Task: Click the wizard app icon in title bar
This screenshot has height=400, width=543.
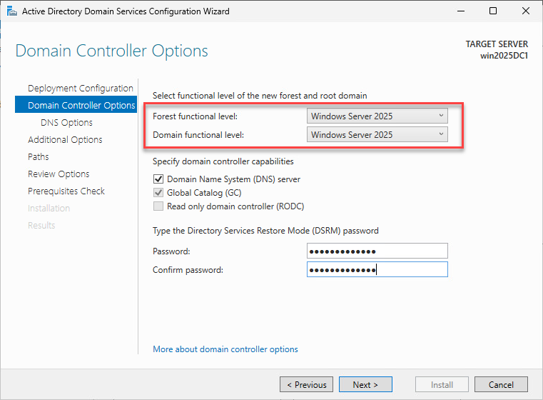Action: coord(10,11)
